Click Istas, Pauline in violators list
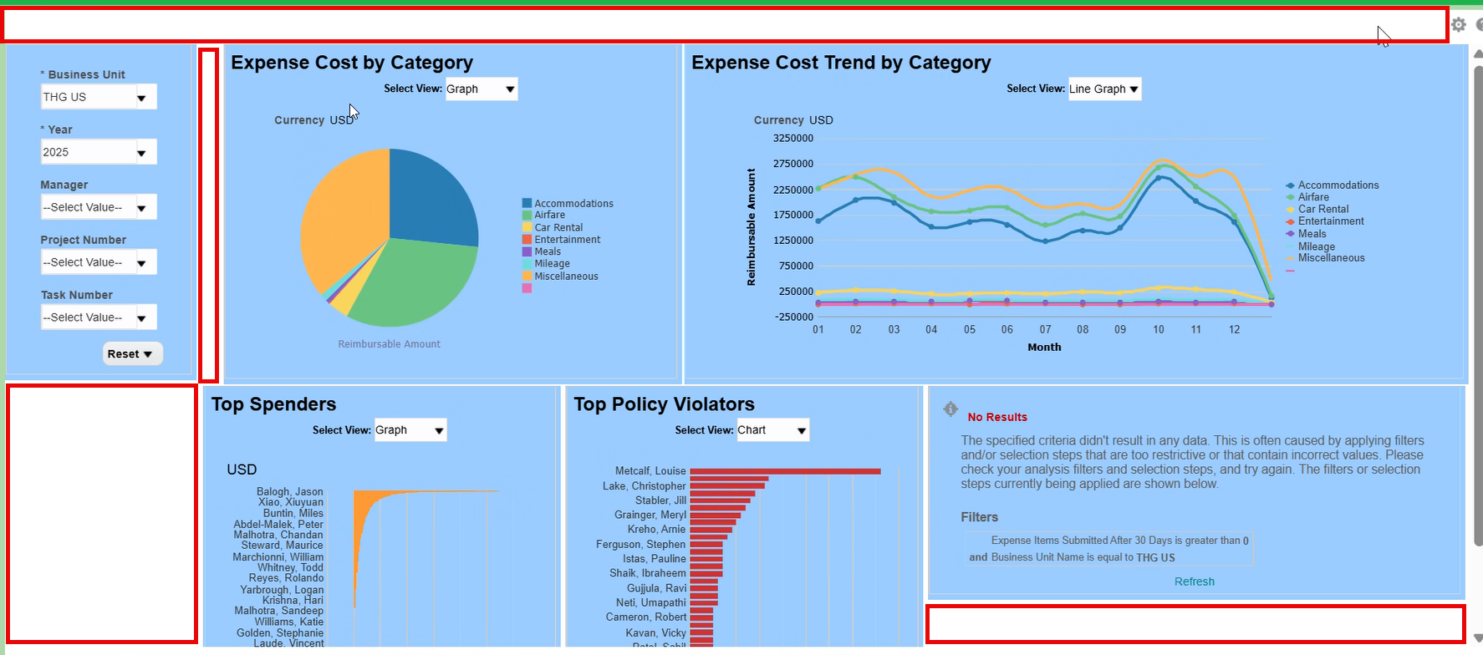Screen dimensions: 1483x655 click(x=654, y=559)
